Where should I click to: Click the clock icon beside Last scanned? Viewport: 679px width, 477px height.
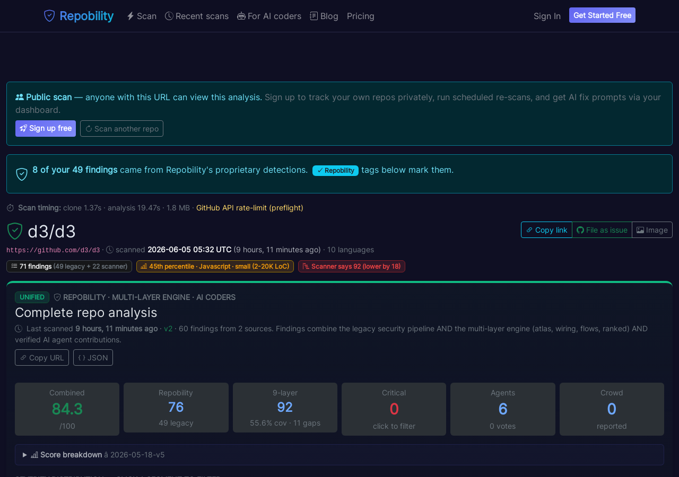click(19, 329)
